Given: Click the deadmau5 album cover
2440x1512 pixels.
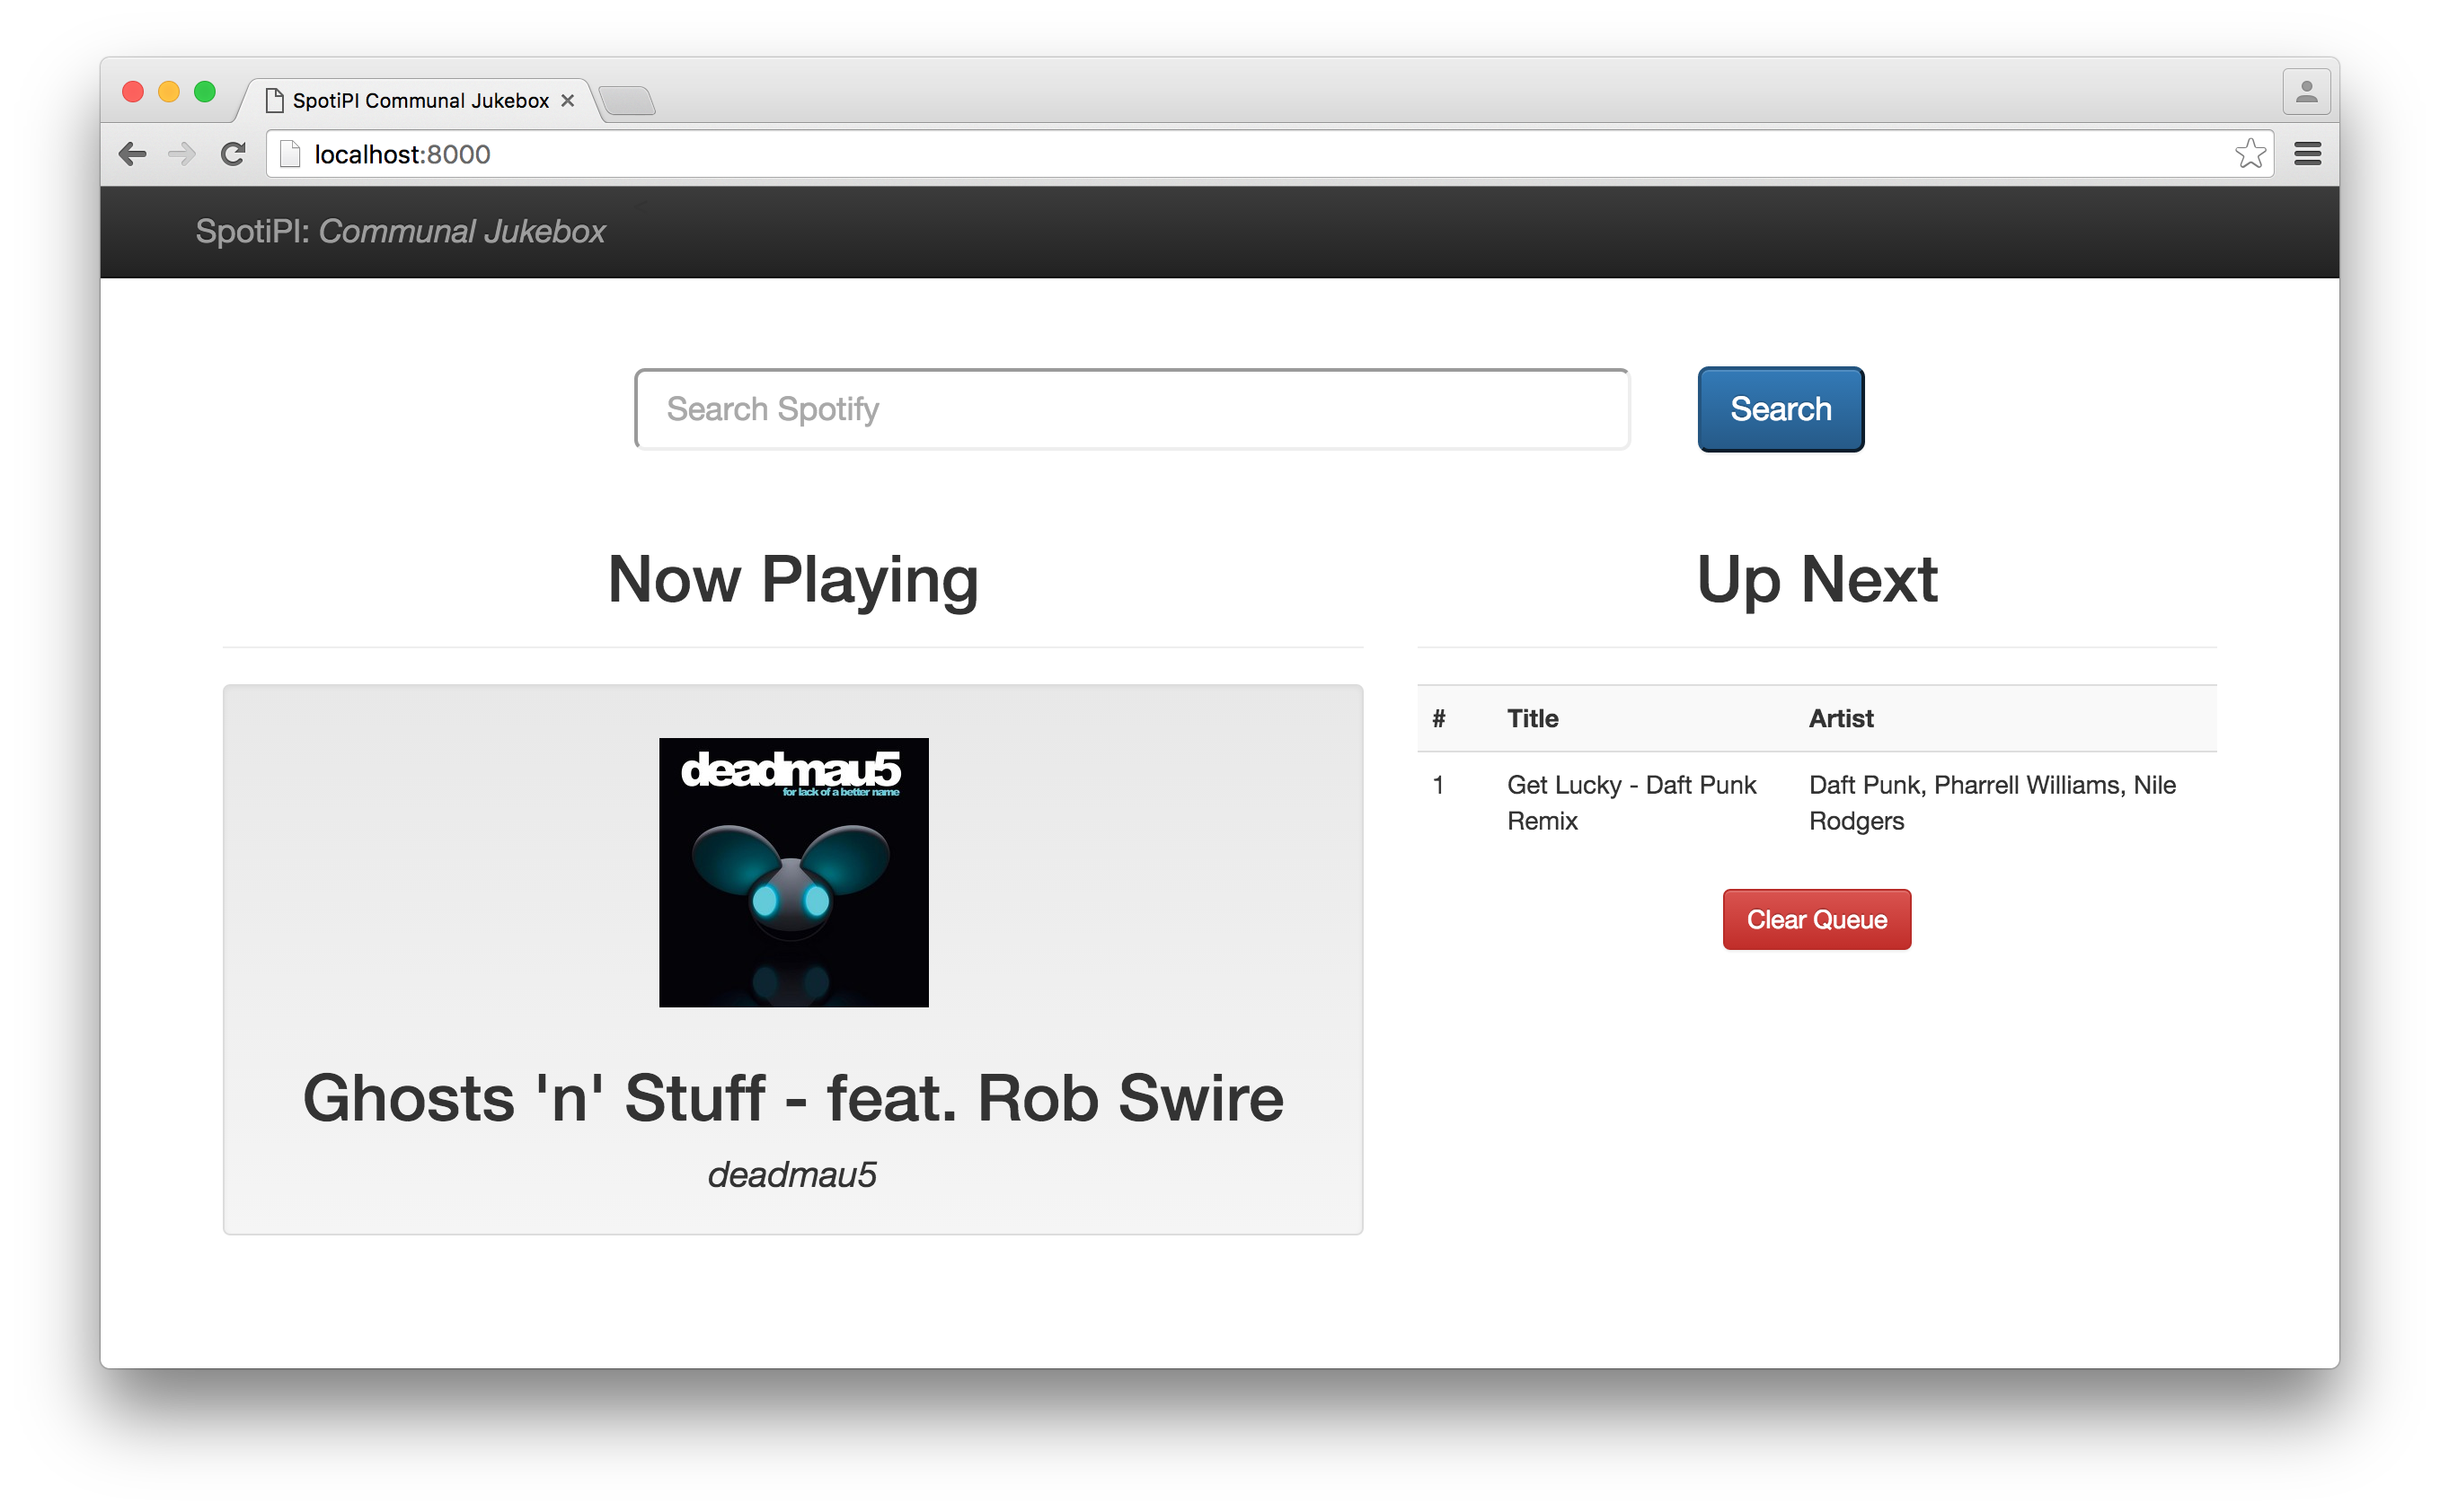Looking at the screenshot, I should pyautogui.click(x=793, y=872).
